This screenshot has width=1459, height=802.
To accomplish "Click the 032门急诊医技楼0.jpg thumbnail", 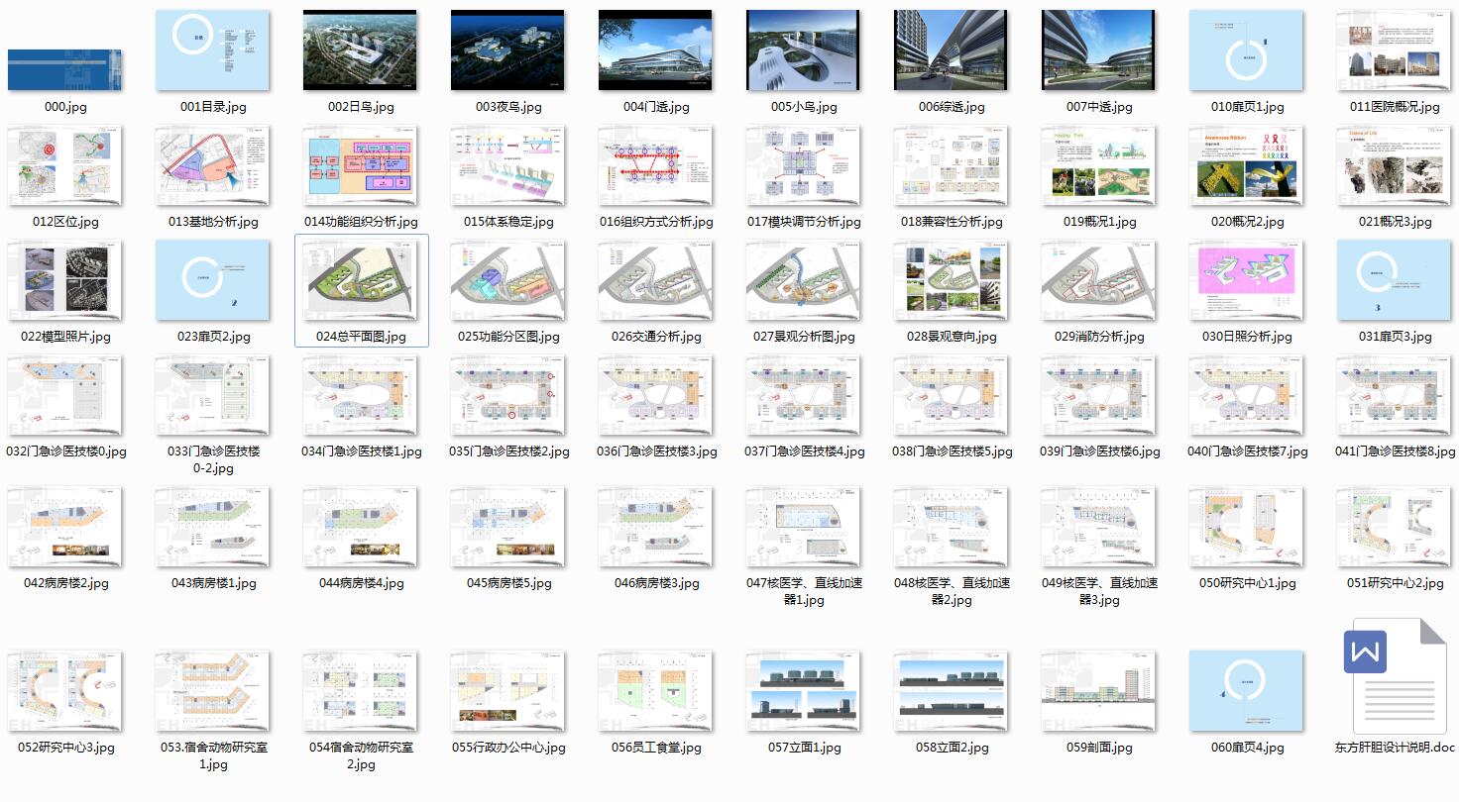I will pyautogui.click(x=64, y=395).
